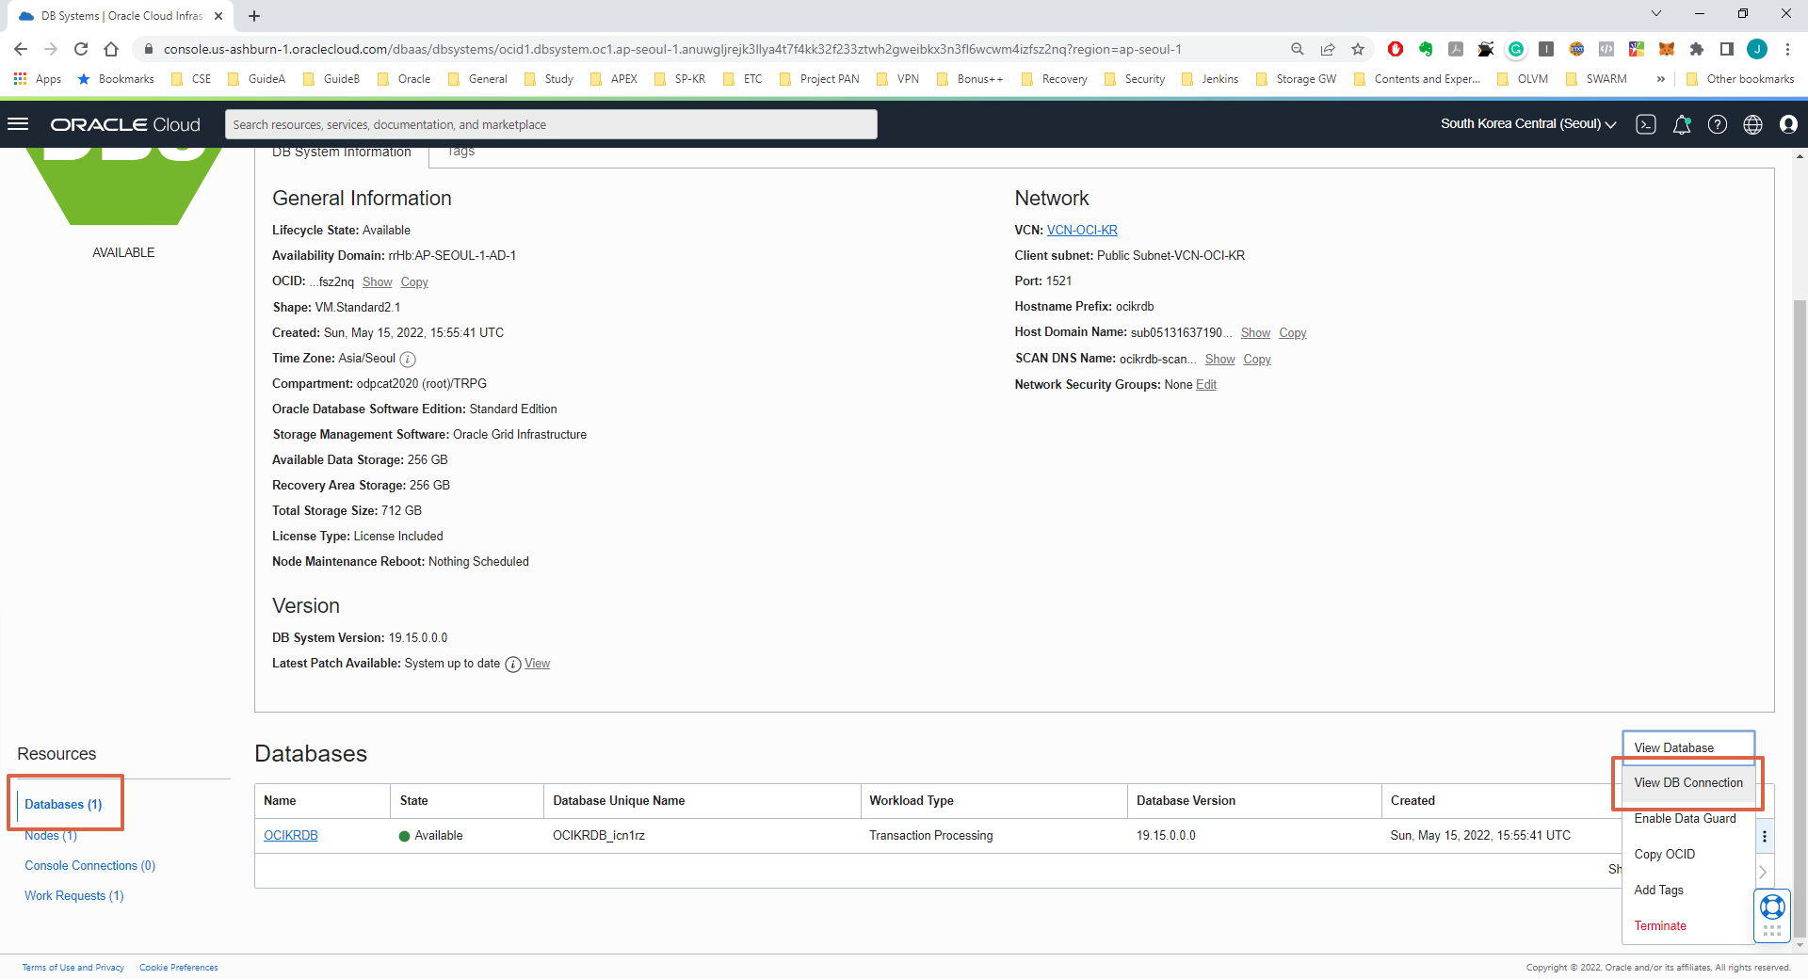1808x979 pixels.
Task: Select View Database from context menu
Action: (x=1688, y=747)
